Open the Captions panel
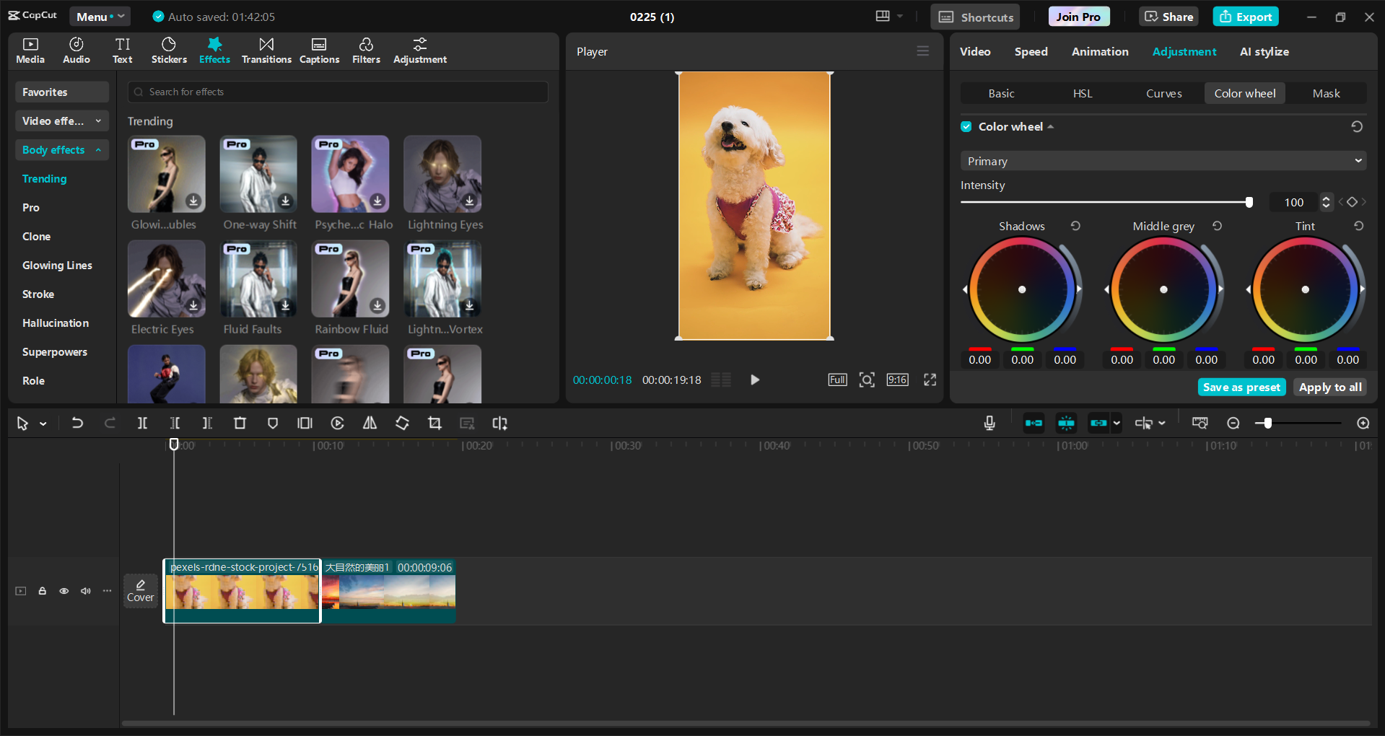This screenshot has width=1385, height=736. (x=319, y=50)
